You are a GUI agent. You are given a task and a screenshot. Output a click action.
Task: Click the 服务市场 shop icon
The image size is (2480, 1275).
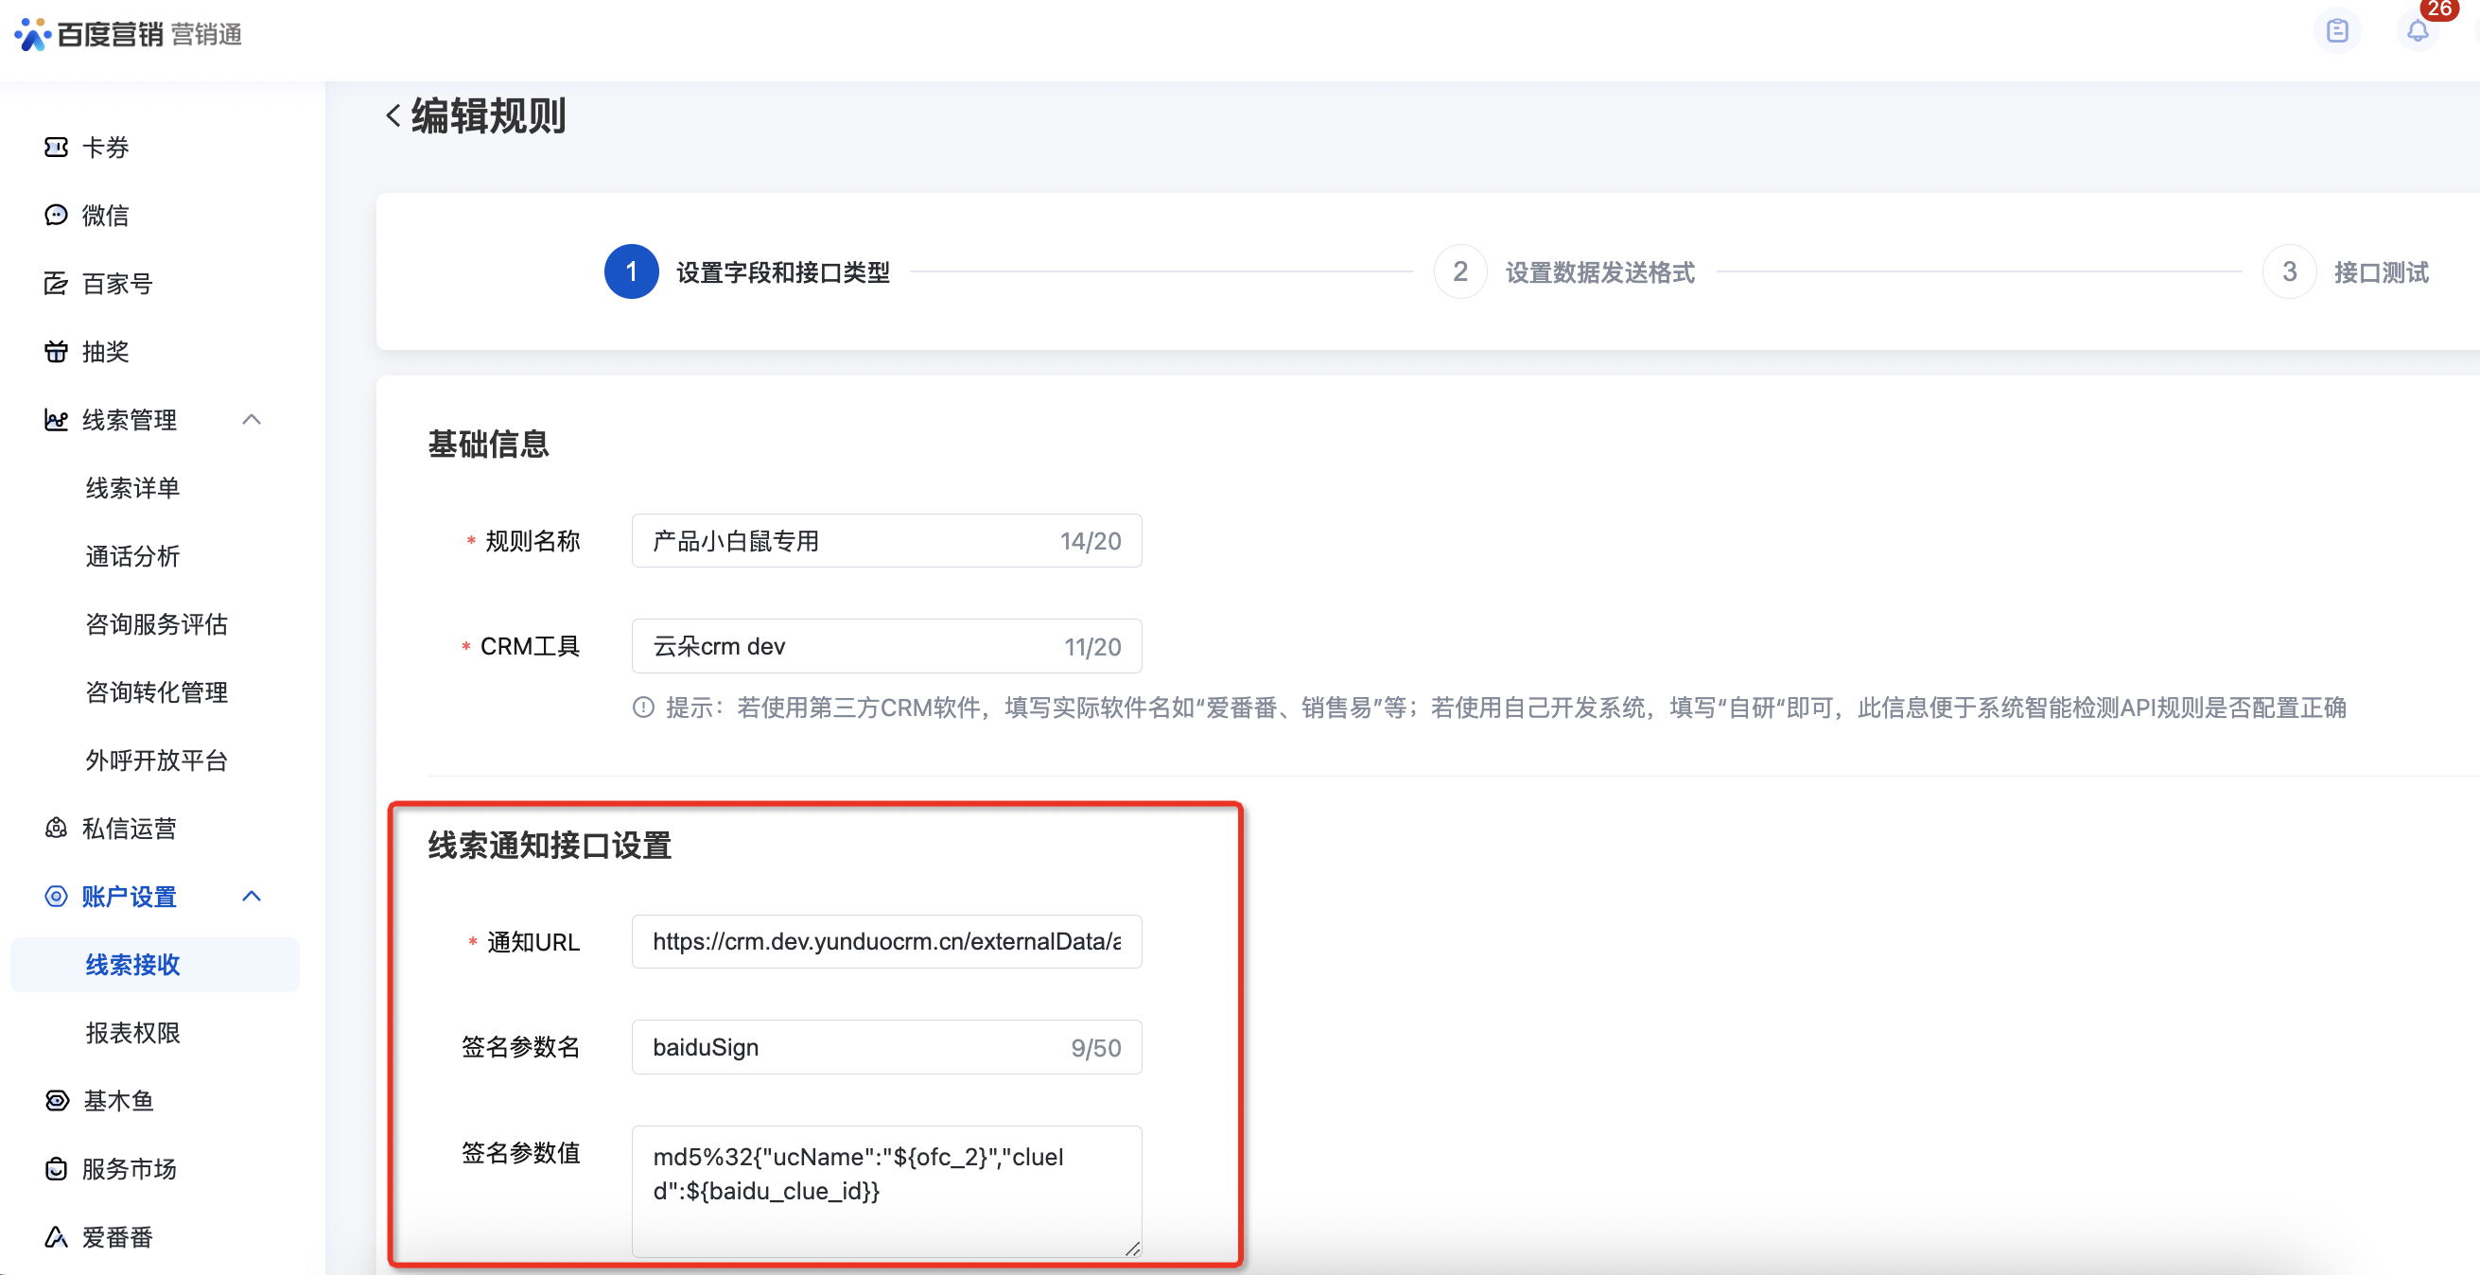point(56,1169)
